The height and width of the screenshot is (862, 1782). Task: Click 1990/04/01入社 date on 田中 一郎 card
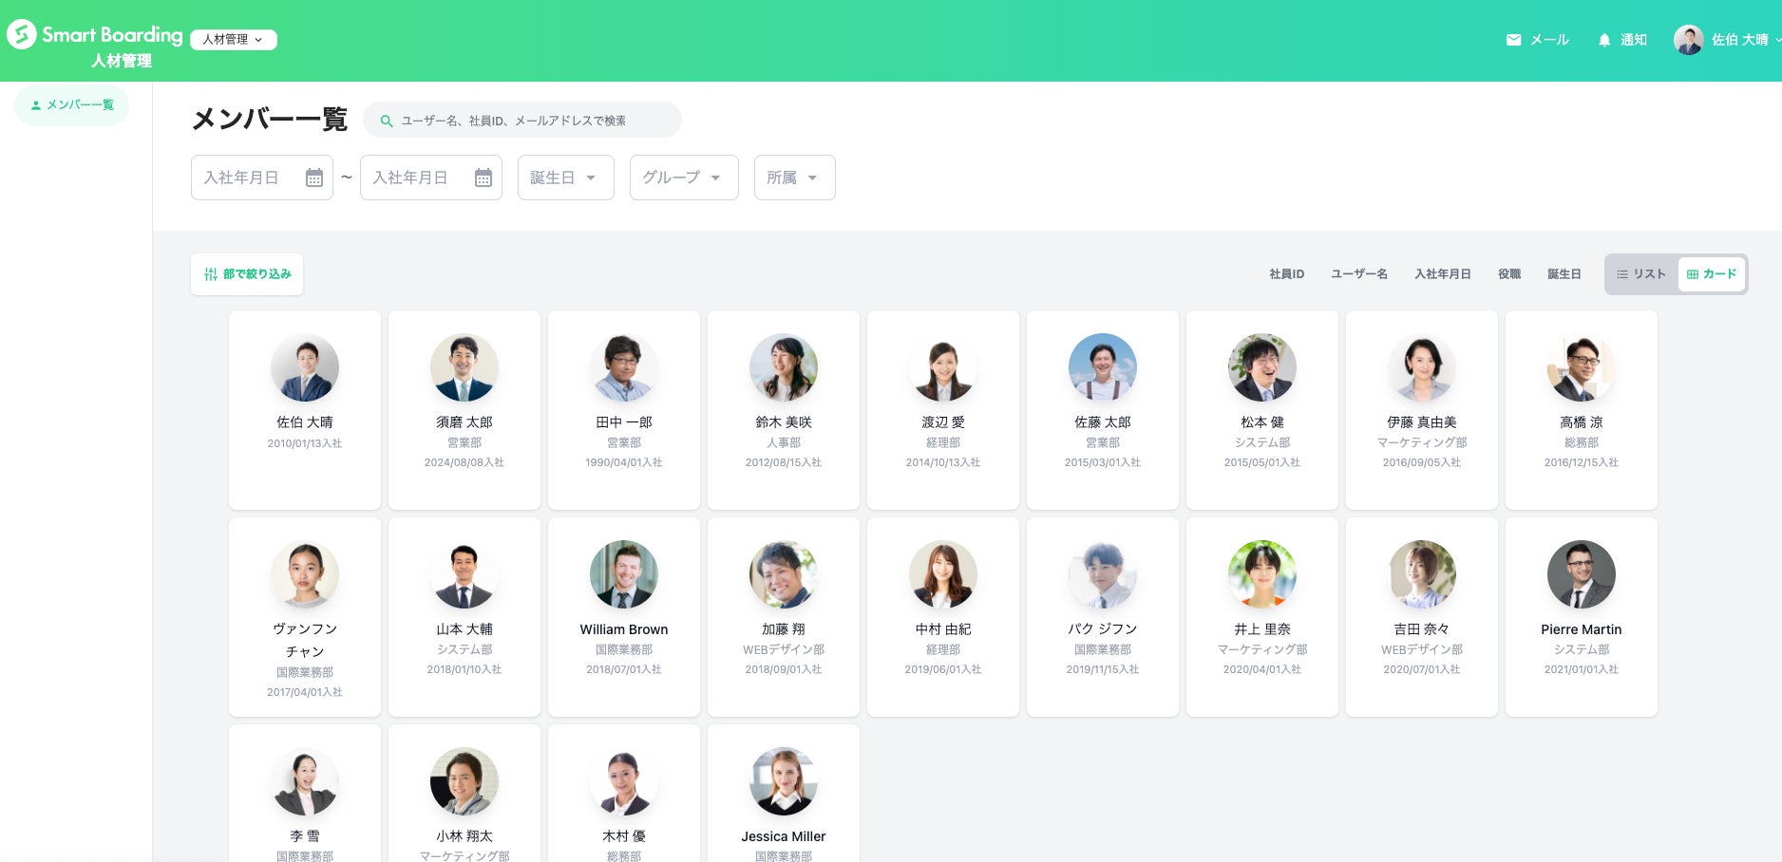[x=624, y=463]
